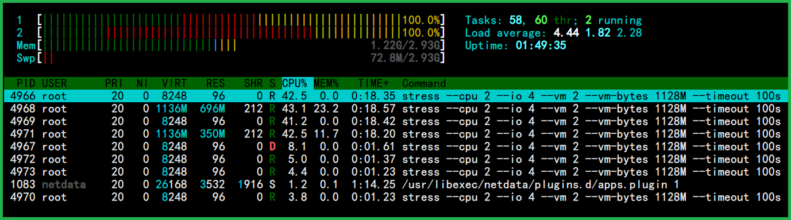Click the 72.8M/2.93G swap value
The height and width of the screenshot is (220, 791).
[406, 58]
